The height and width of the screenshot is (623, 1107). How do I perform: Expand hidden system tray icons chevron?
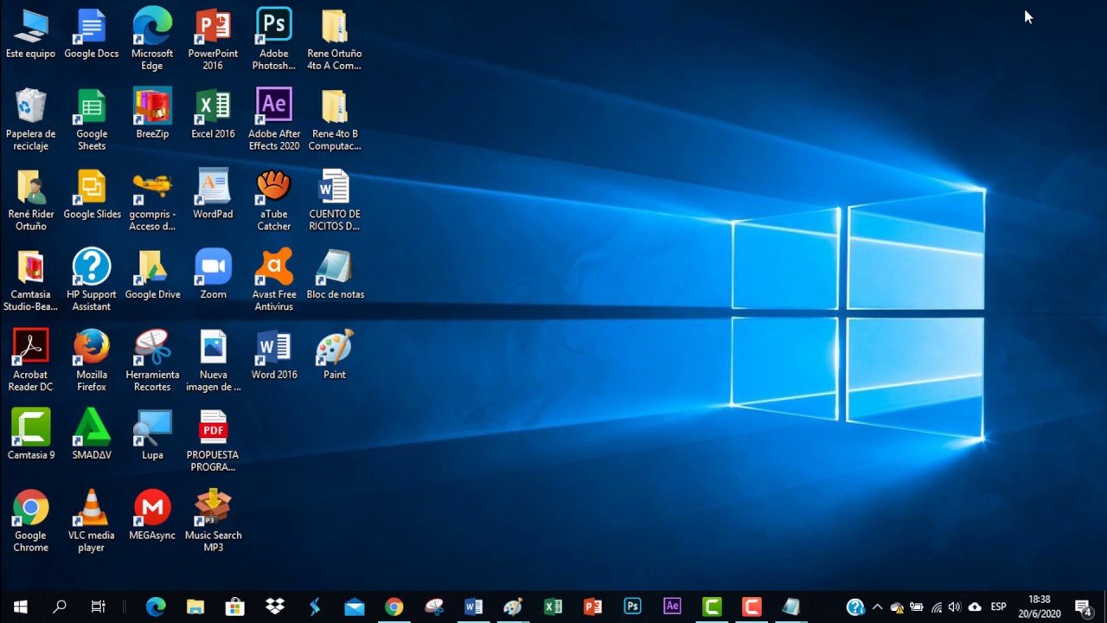click(877, 607)
